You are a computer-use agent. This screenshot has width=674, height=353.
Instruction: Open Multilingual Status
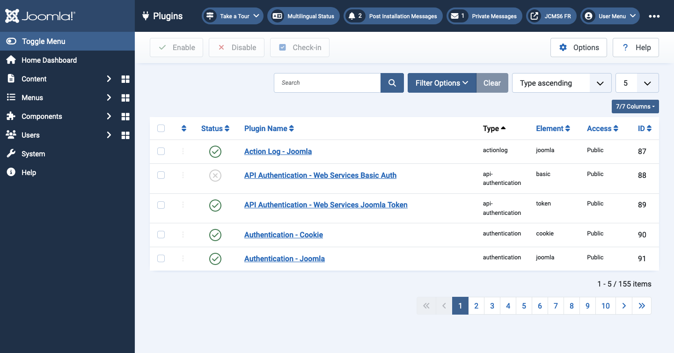tap(304, 16)
